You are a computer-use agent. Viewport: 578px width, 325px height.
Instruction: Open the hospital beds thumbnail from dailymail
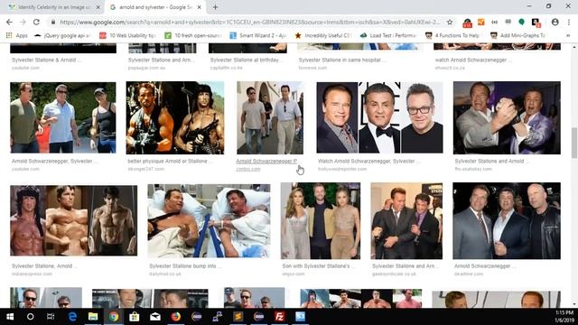pyautogui.click(x=209, y=220)
